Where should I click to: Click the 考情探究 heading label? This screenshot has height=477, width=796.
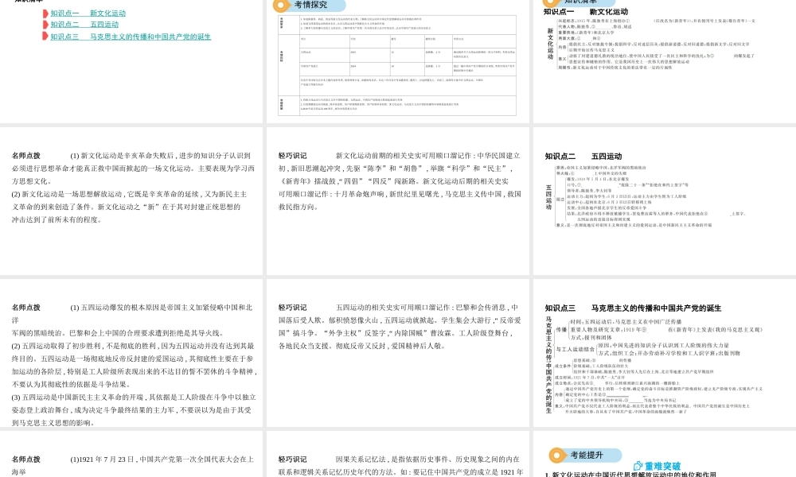(310, 5)
